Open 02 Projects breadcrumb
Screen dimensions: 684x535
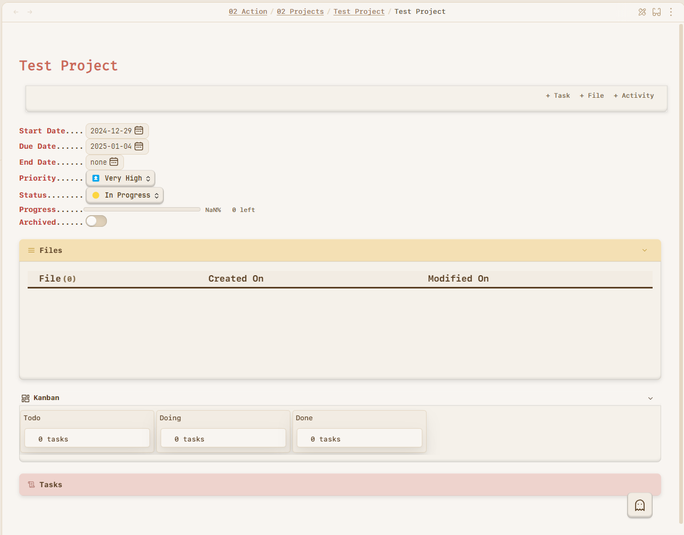tap(300, 12)
